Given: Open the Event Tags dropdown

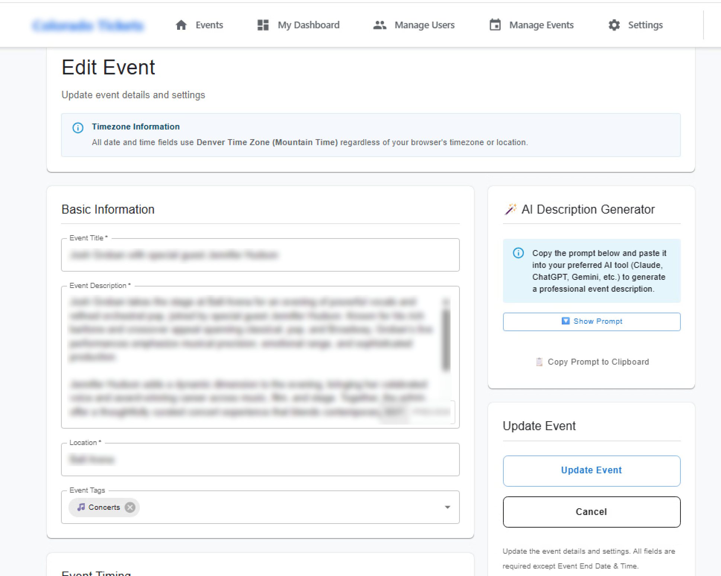Looking at the screenshot, I should (x=448, y=507).
